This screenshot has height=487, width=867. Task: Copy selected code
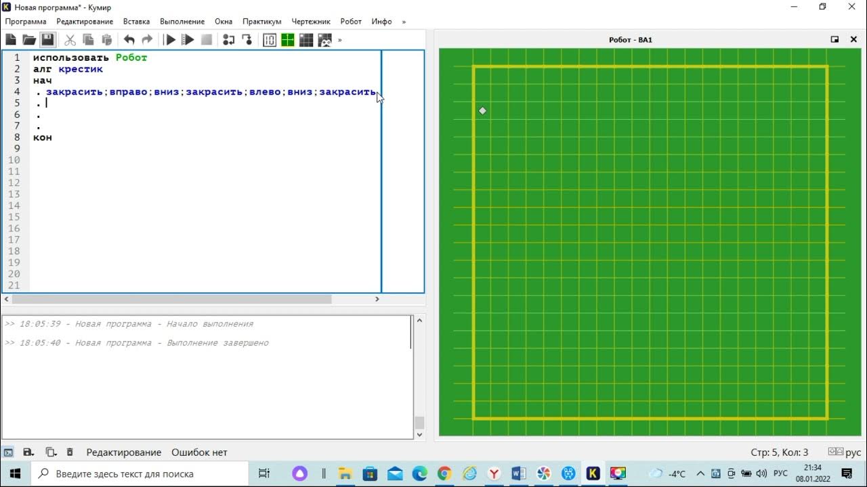click(x=88, y=40)
